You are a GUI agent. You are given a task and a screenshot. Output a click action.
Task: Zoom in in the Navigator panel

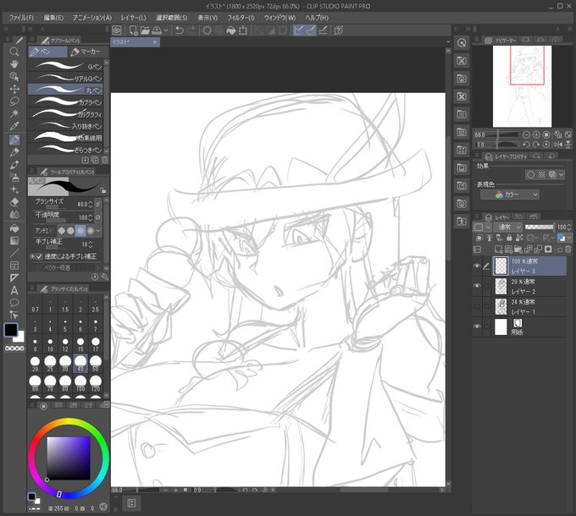point(536,134)
